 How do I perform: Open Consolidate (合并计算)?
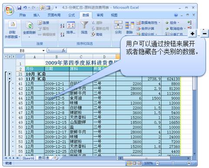point(145,29)
